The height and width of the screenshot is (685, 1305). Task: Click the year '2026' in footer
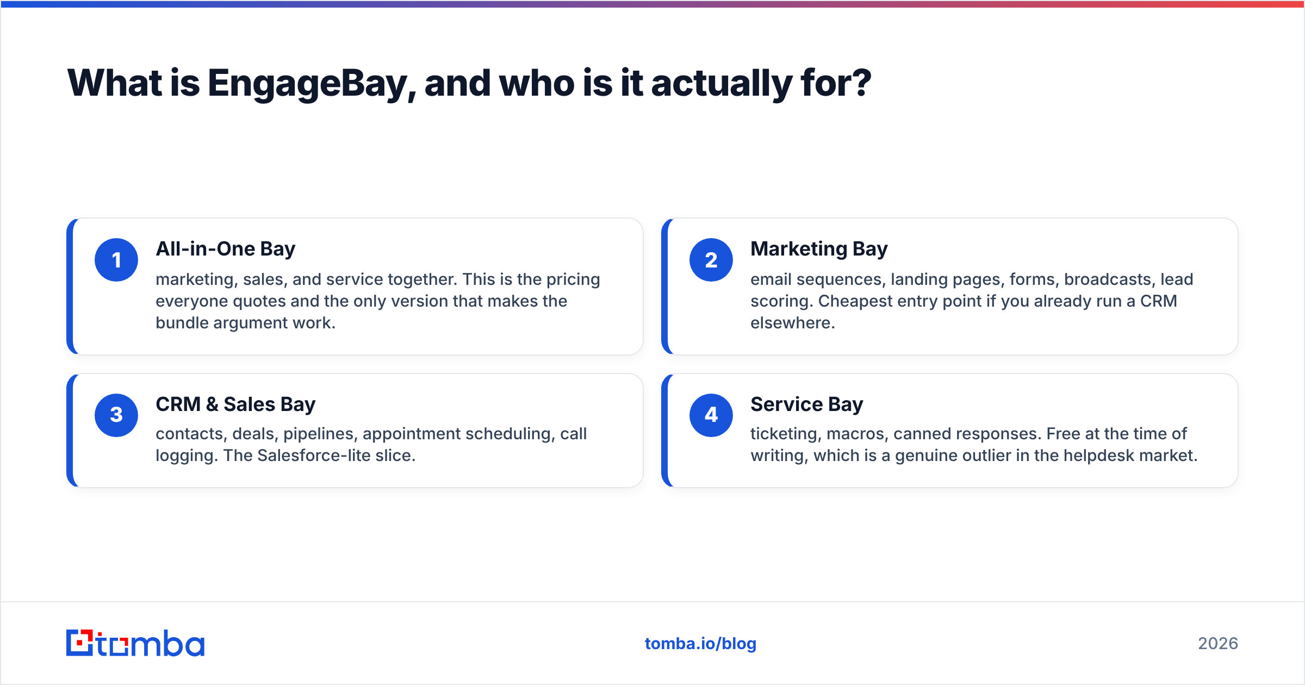tap(1218, 644)
